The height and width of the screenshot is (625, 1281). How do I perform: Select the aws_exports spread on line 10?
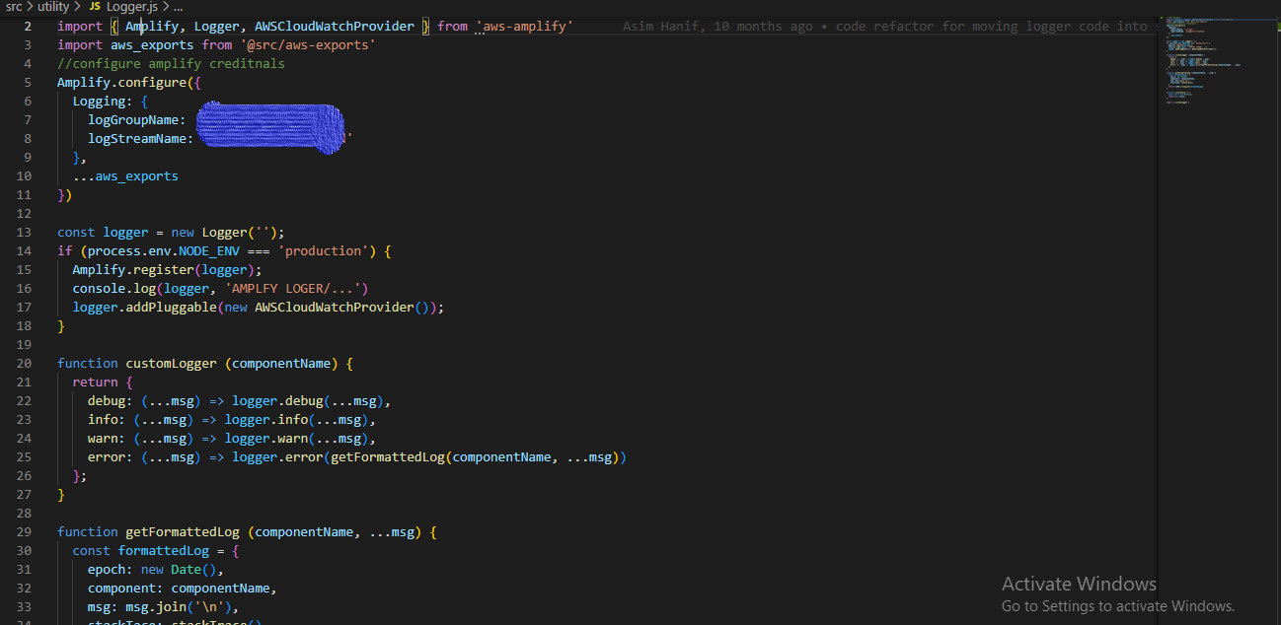(x=125, y=175)
